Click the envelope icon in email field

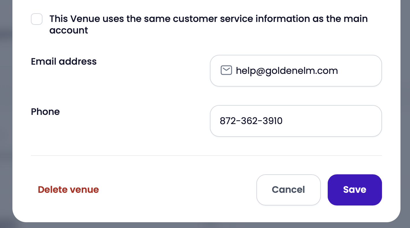coord(226,70)
